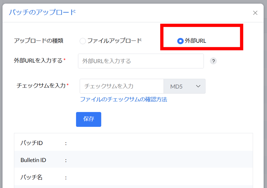Viewport: 267px width, 188px height.
Task: Close the パッチのアップロード dialog
Action: click(255, 13)
